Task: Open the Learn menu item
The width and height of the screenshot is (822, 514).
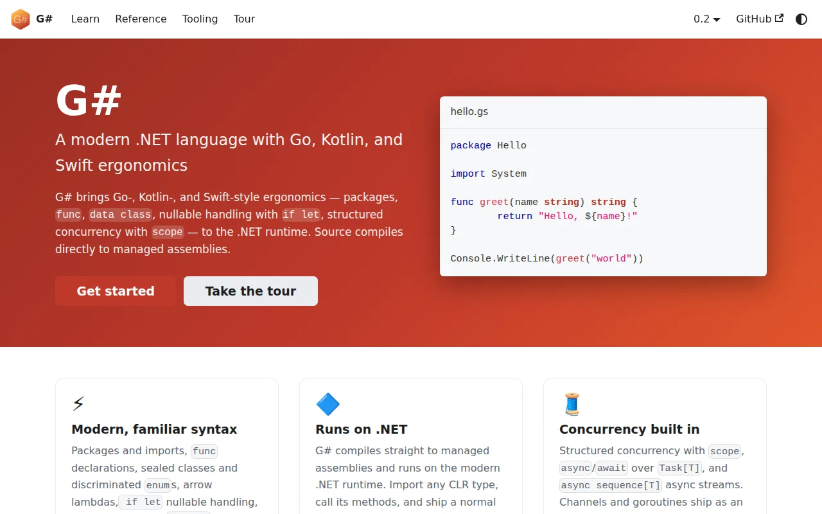Action: coord(85,19)
